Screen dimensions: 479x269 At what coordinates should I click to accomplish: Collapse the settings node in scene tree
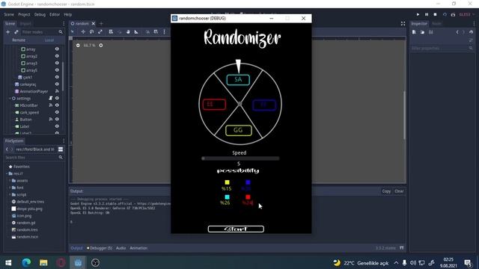click(x=10, y=98)
